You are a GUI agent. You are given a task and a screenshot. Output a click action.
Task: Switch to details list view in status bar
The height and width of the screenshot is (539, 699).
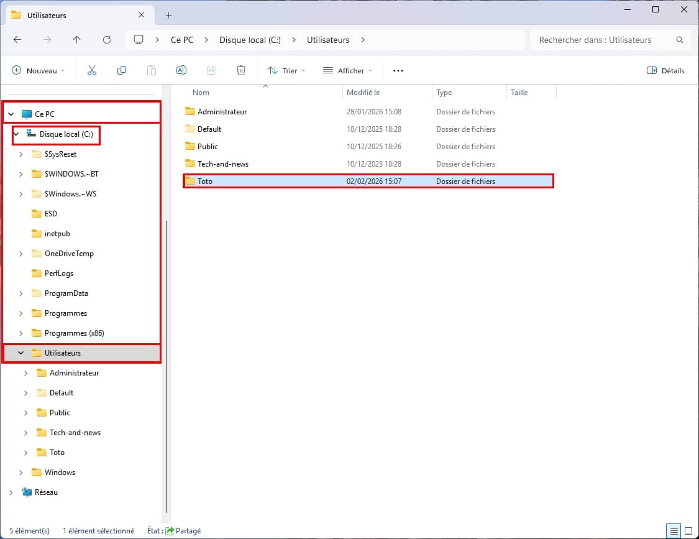(x=674, y=531)
